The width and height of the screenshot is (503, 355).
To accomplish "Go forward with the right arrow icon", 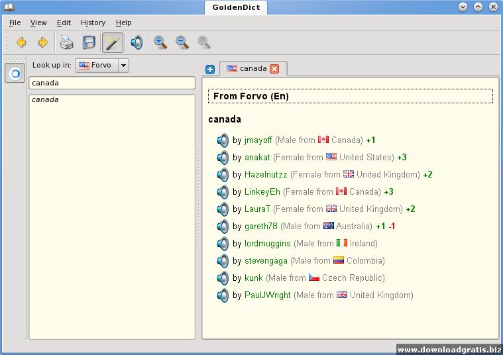I will 42,42.
